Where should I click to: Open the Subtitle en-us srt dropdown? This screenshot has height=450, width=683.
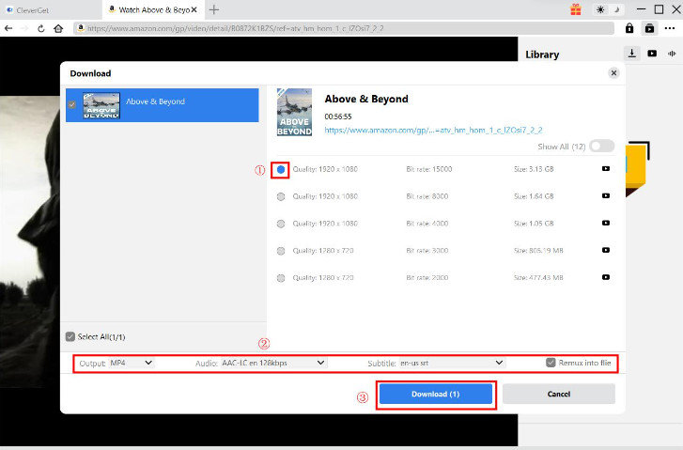click(x=452, y=363)
